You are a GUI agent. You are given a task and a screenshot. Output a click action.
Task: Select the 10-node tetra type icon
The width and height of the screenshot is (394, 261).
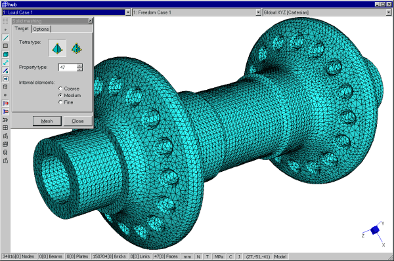[76, 48]
